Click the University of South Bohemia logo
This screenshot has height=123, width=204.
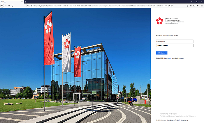tap(170, 21)
